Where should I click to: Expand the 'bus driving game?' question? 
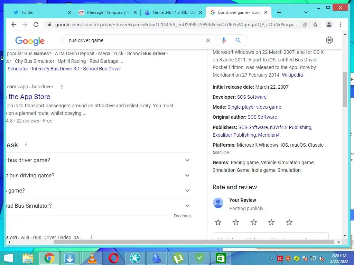pyautogui.click(x=99, y=175)
